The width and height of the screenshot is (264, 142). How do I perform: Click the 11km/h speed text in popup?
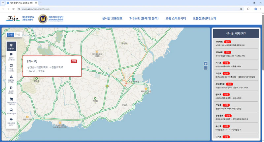pyautogui.click(x=31, y=71)
